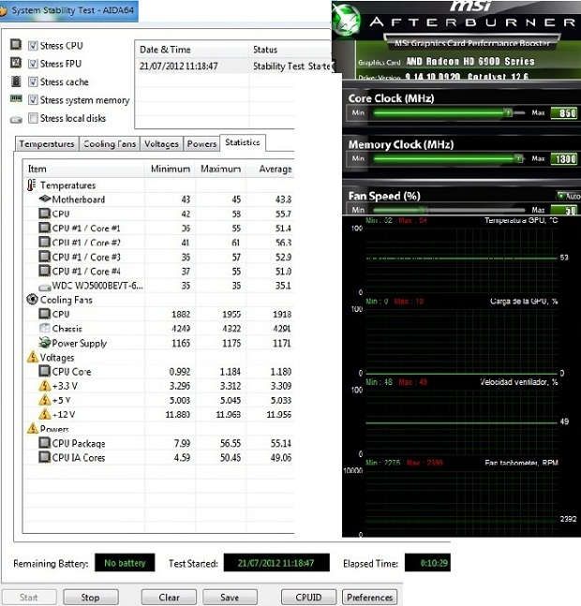Open the Preferences dialog

click(369, 598)
